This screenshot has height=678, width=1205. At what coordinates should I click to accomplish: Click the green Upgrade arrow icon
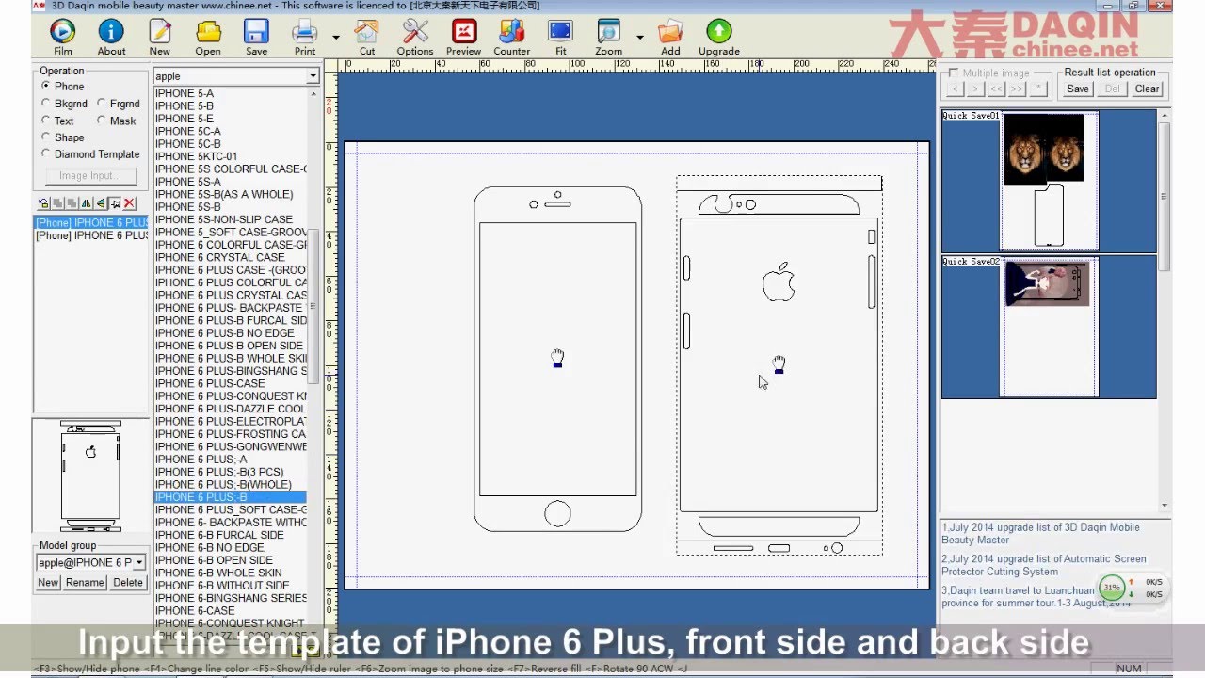tap(719, 38)
